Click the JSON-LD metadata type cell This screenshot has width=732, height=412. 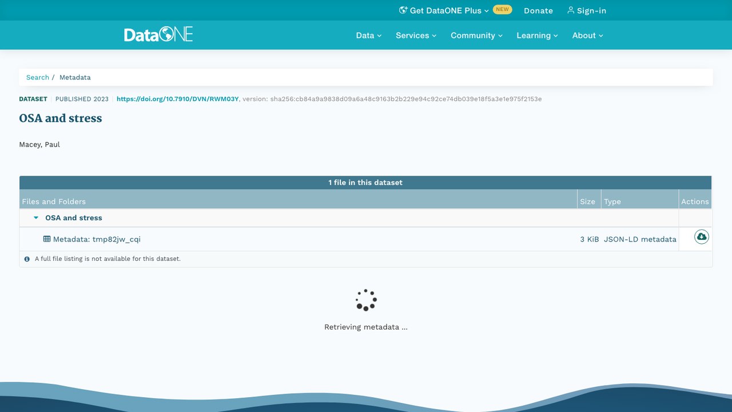pyautogui.click(x=640, y=239)
